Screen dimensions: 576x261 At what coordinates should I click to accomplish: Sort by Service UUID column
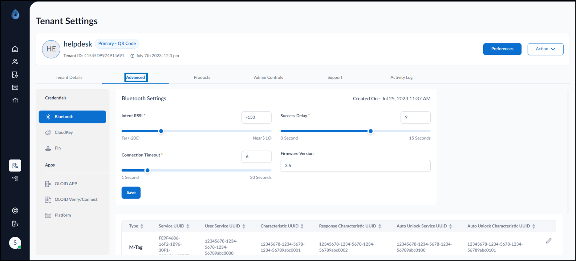[188, 226]
